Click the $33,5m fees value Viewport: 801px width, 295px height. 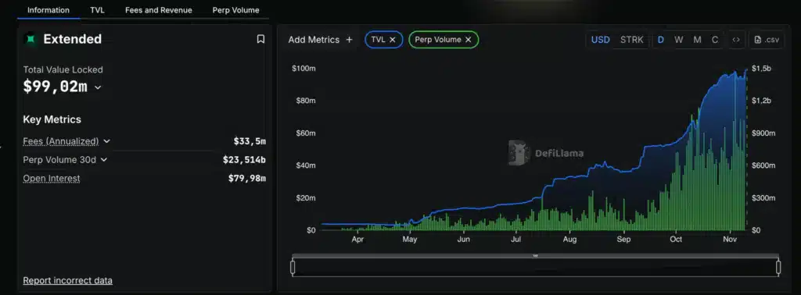[x=250, y=141]
